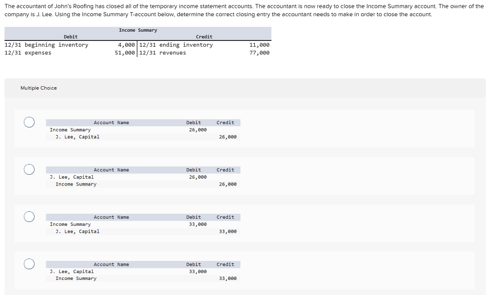Click the 26,000 credit in the first option
This screenshot has height=295, width=499.
228,137
